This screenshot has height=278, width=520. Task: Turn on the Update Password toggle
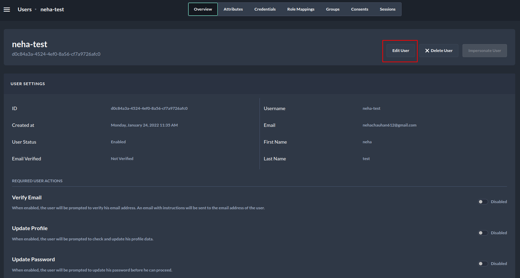[483, 264]
